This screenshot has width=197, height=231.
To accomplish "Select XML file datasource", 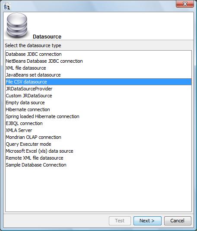I will click(98, 68).
